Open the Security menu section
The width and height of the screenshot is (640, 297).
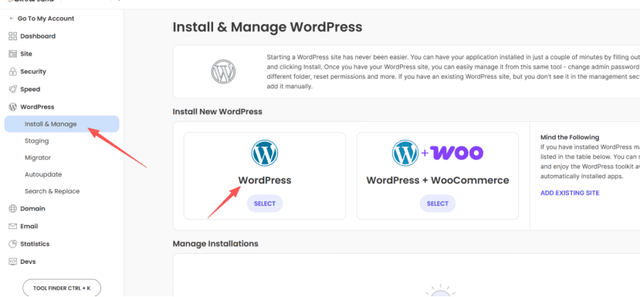[x=33, y=72]
